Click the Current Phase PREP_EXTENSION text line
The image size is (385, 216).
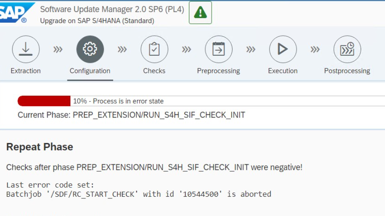tap(132, 115)
